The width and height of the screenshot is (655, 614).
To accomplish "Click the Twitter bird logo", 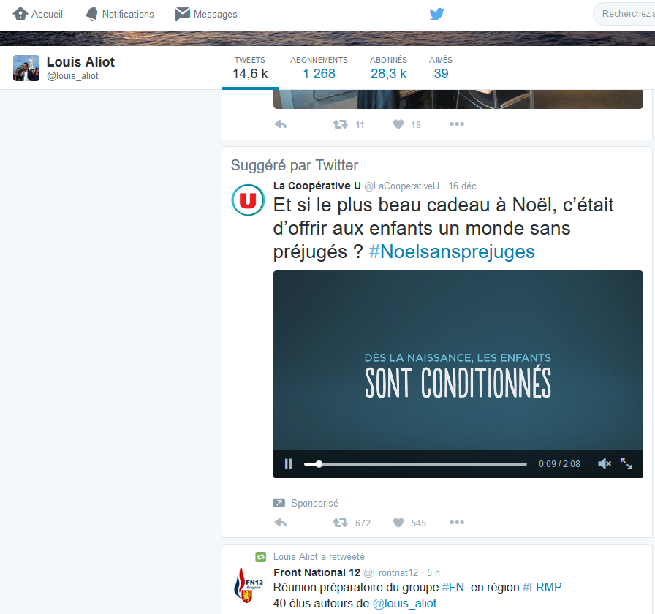I will pos(437,14).
